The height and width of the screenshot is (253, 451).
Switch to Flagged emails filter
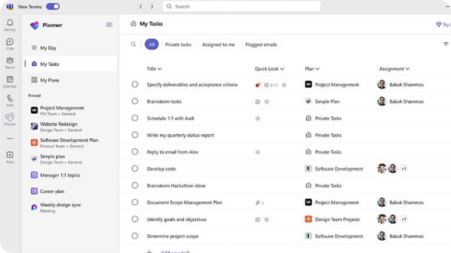pos(261,45)
